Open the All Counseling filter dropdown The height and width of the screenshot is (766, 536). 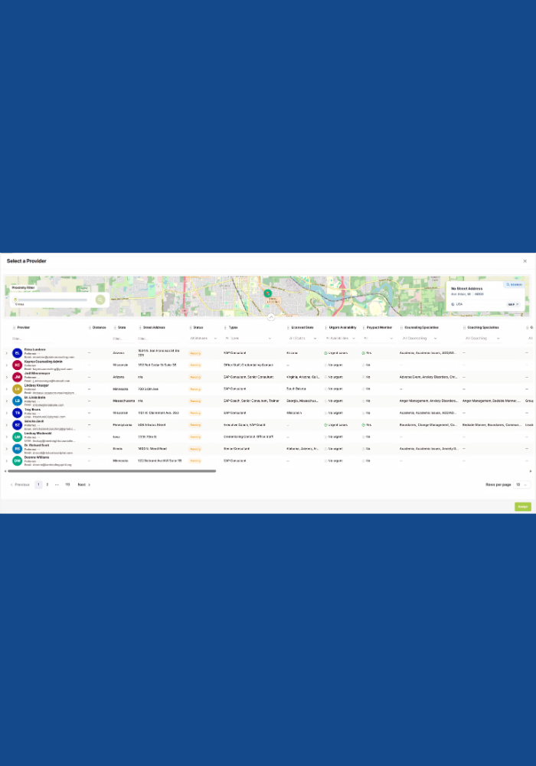[x=420, y=338]
